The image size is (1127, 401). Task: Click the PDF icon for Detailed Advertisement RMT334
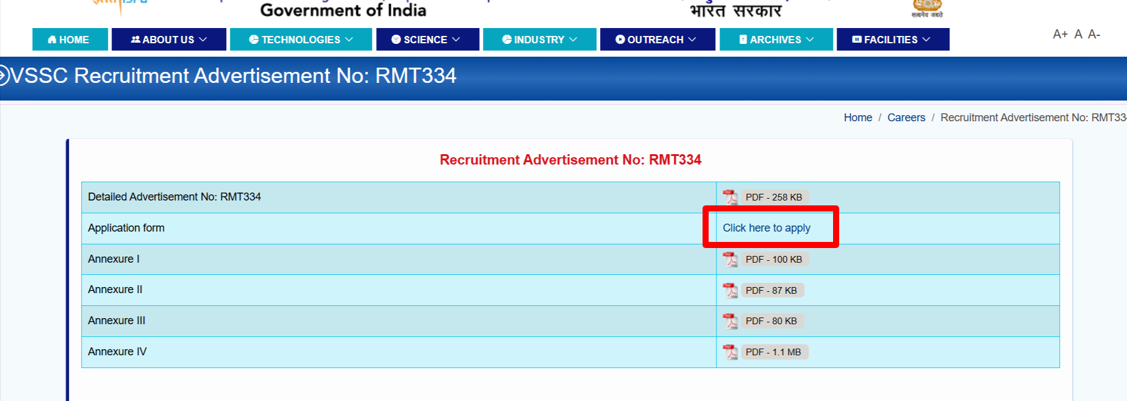coord(730,197)
